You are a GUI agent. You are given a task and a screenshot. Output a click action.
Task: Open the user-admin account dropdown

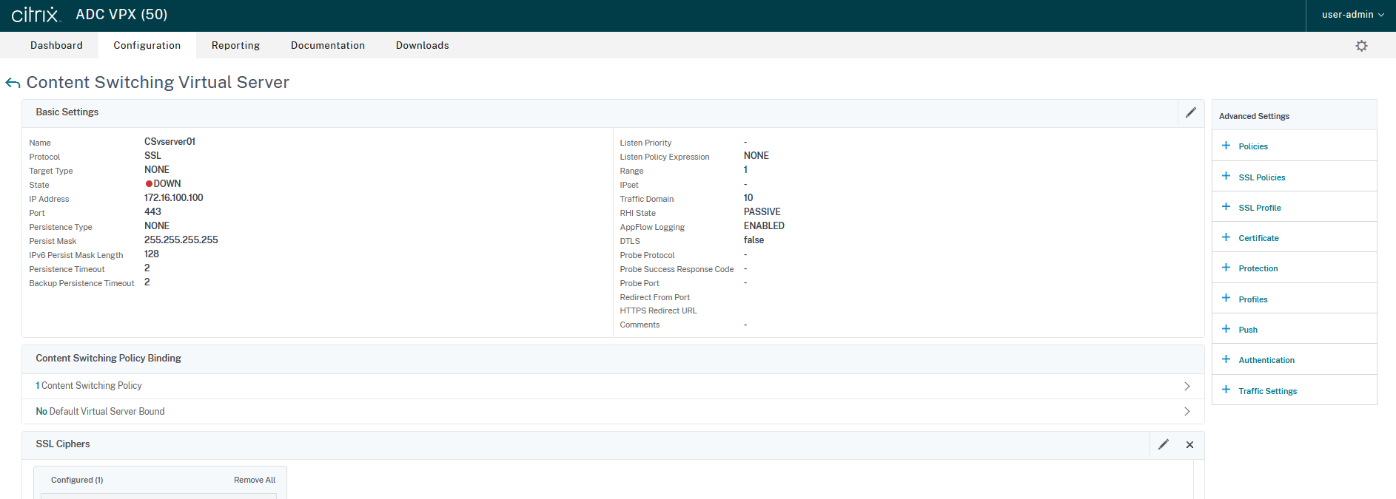click(x=1352, y=15)
